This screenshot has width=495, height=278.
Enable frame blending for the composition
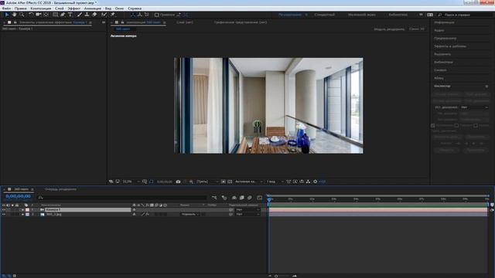(242, 198)
